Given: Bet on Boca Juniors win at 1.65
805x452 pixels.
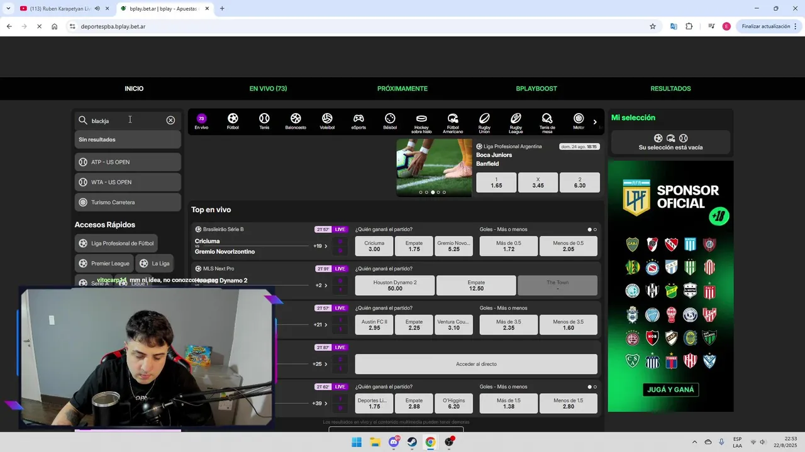Looking at the screenshot, I should (496, 183).
